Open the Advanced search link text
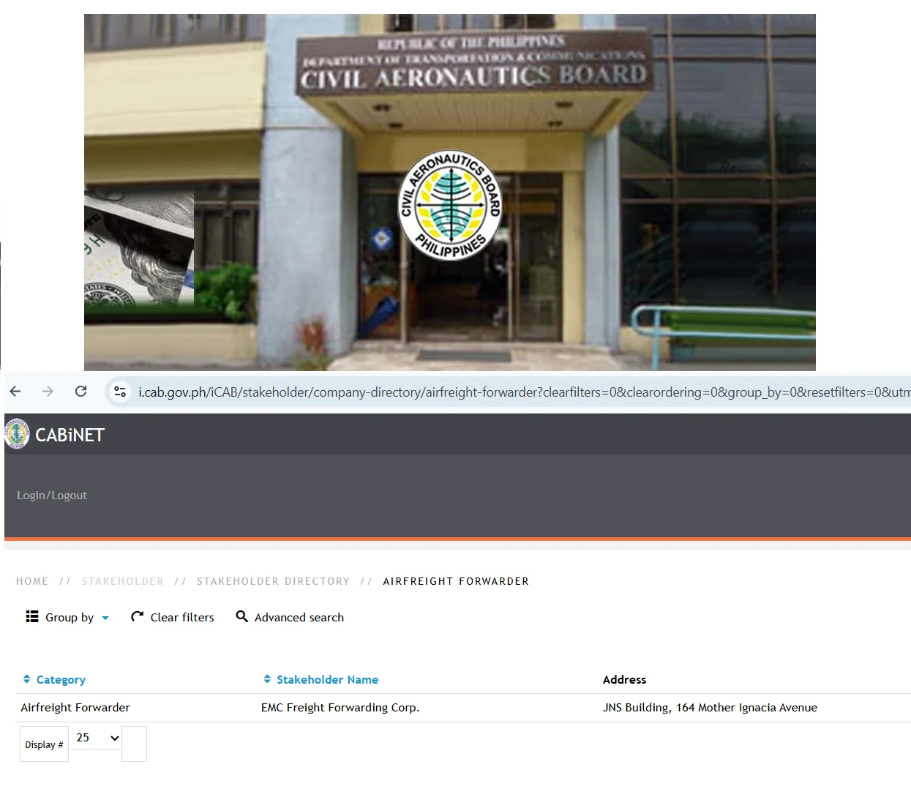Image resolution: width=911 pixels, height=789 pixels. 299,617
